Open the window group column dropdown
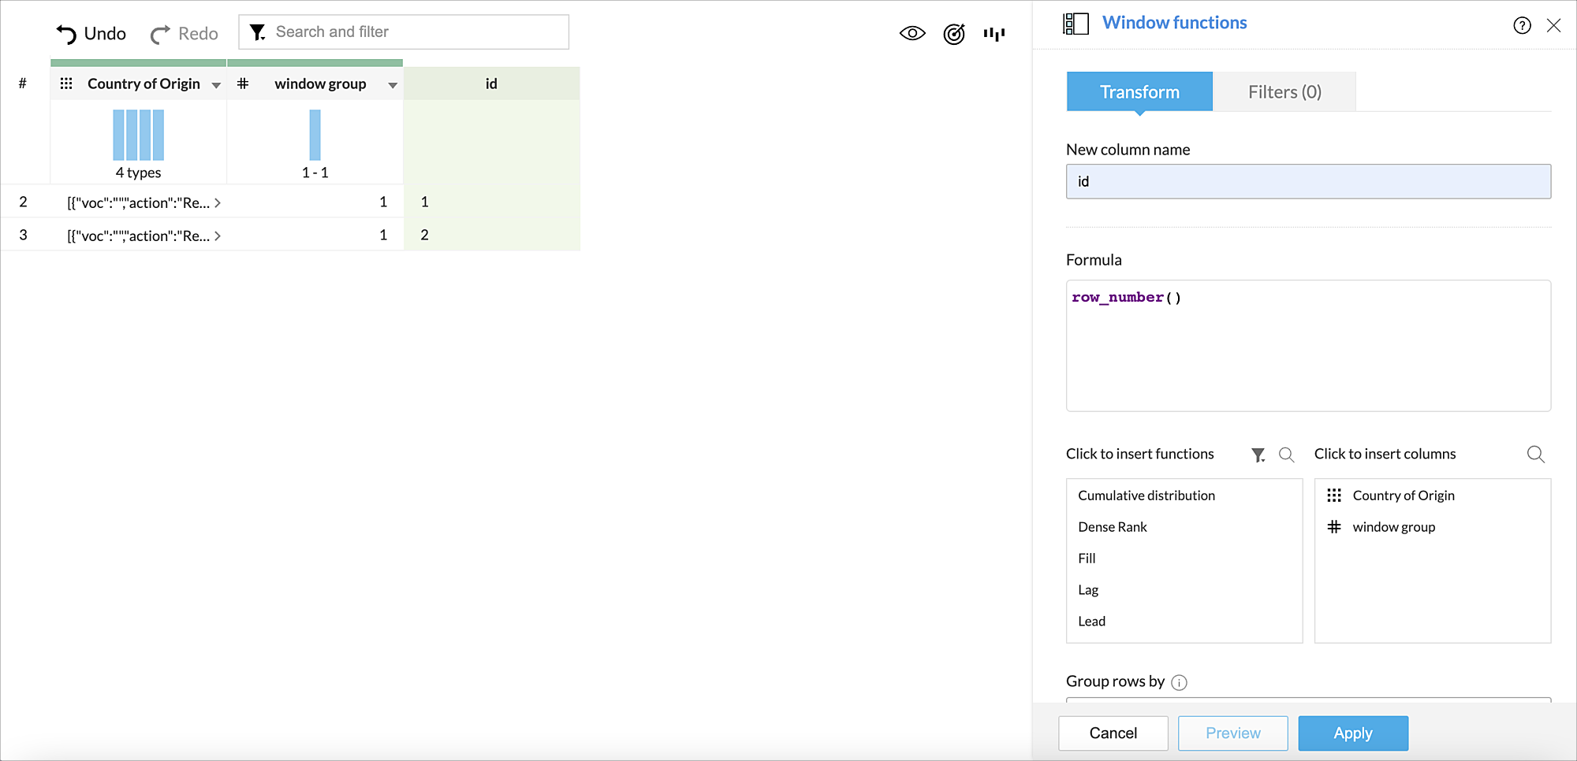Screen dimensions: 1577x761 [x=393, y=84]
